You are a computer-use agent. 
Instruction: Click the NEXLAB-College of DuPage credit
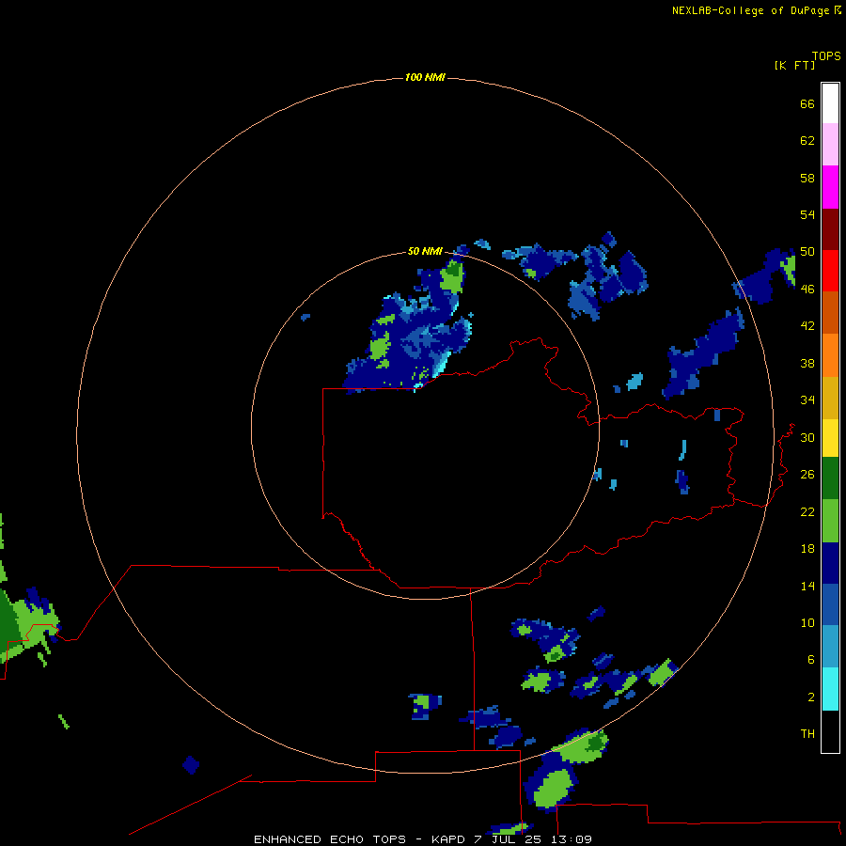click(756, 10)
